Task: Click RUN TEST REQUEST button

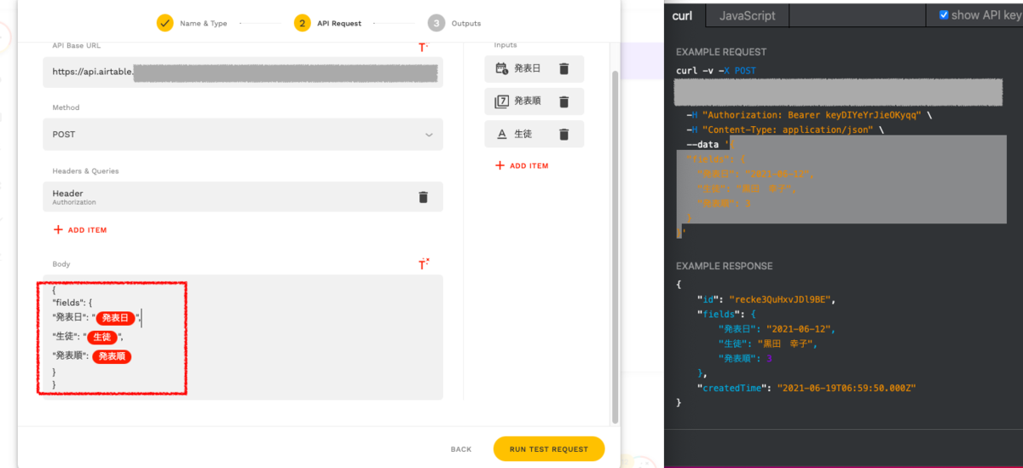Action: [x=549, y=449]
